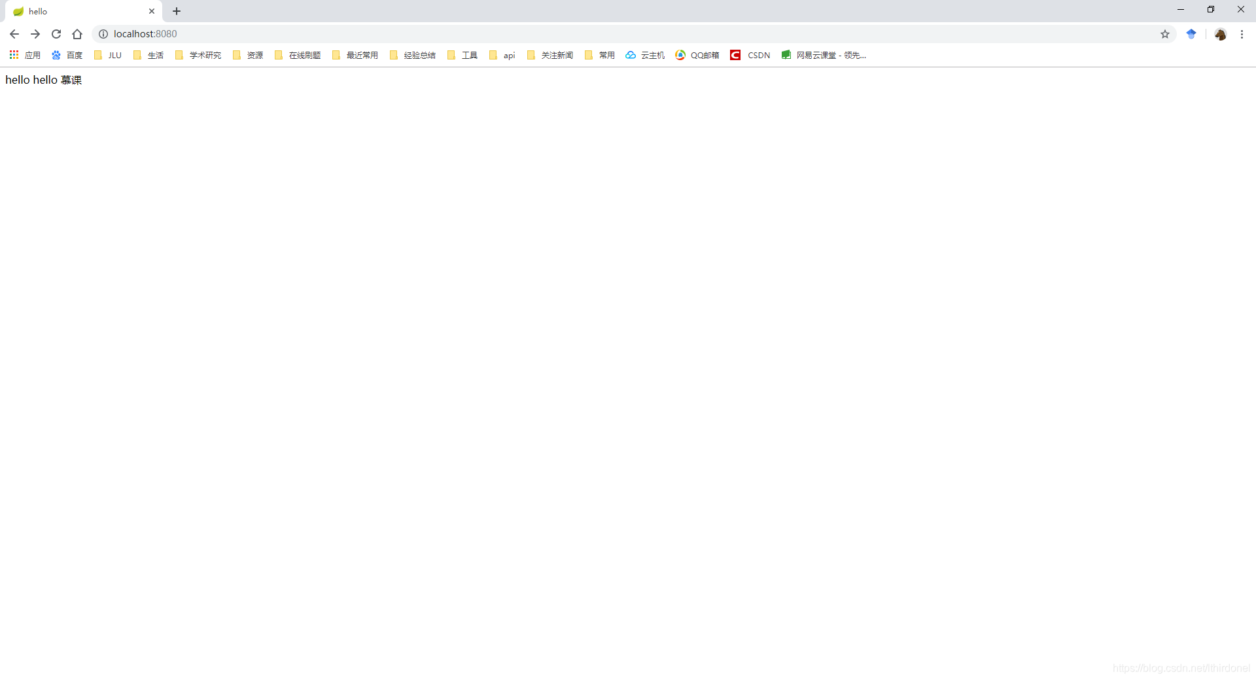The image size is (1256, 680).
Task: Close the browser window
Action: tap(1241, 9)
